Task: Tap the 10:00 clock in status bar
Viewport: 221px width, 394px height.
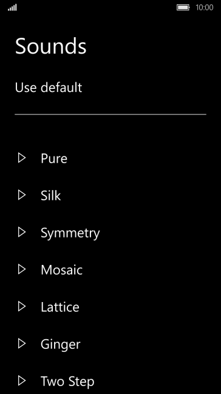Action: coord(205,7)
